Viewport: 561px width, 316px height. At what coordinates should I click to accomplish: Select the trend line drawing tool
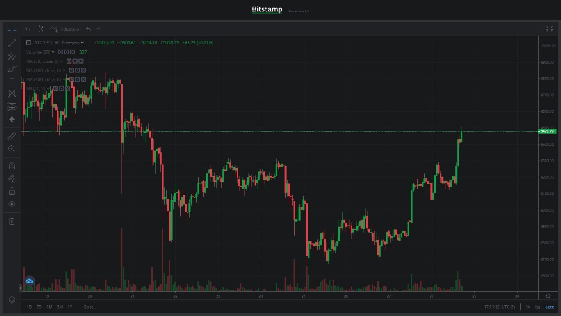12,43
